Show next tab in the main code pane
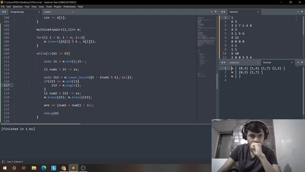This screenshot has height=172, width=305. (x=5, y=12)
